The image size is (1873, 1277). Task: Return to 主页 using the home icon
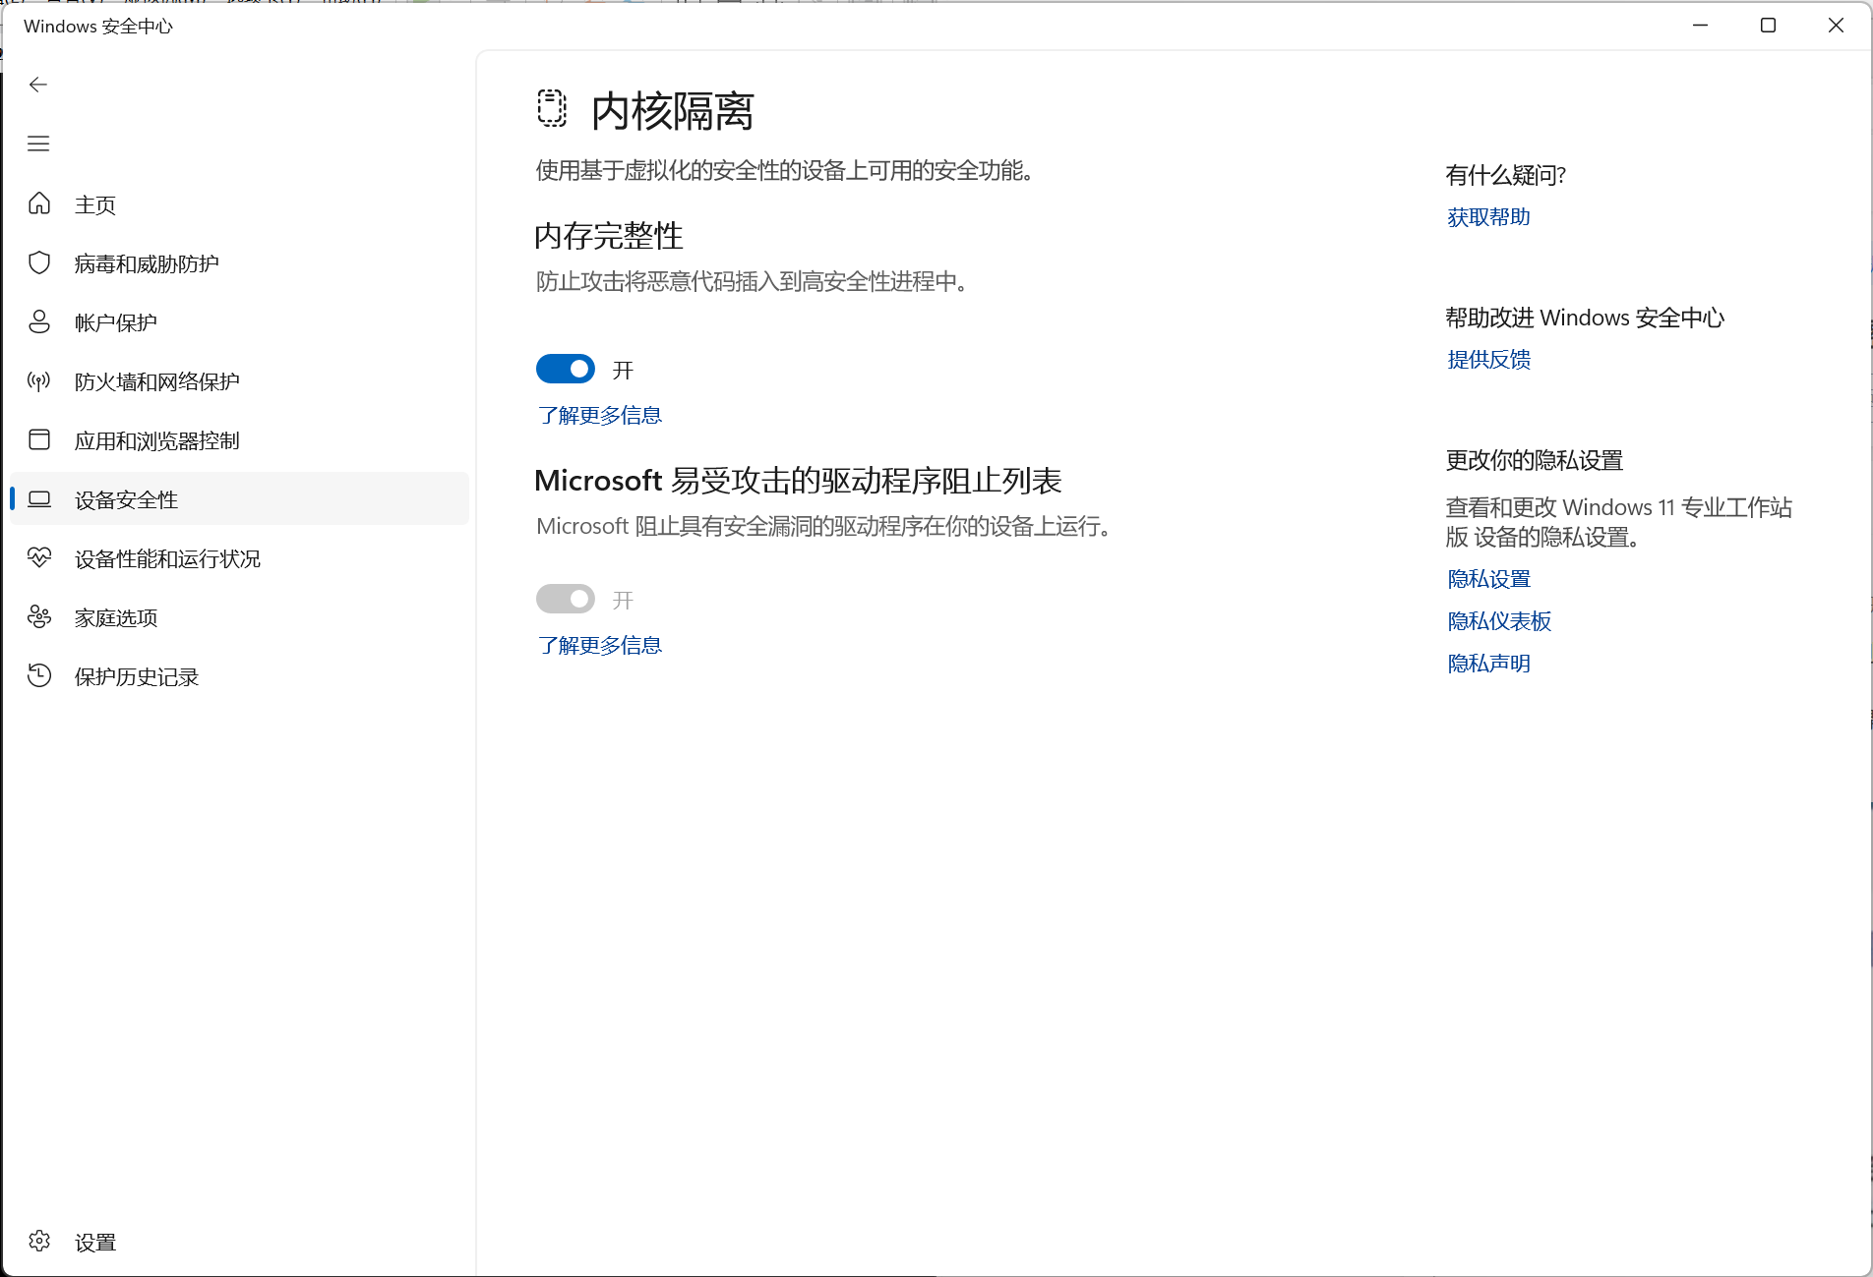[x=95, y=203]
